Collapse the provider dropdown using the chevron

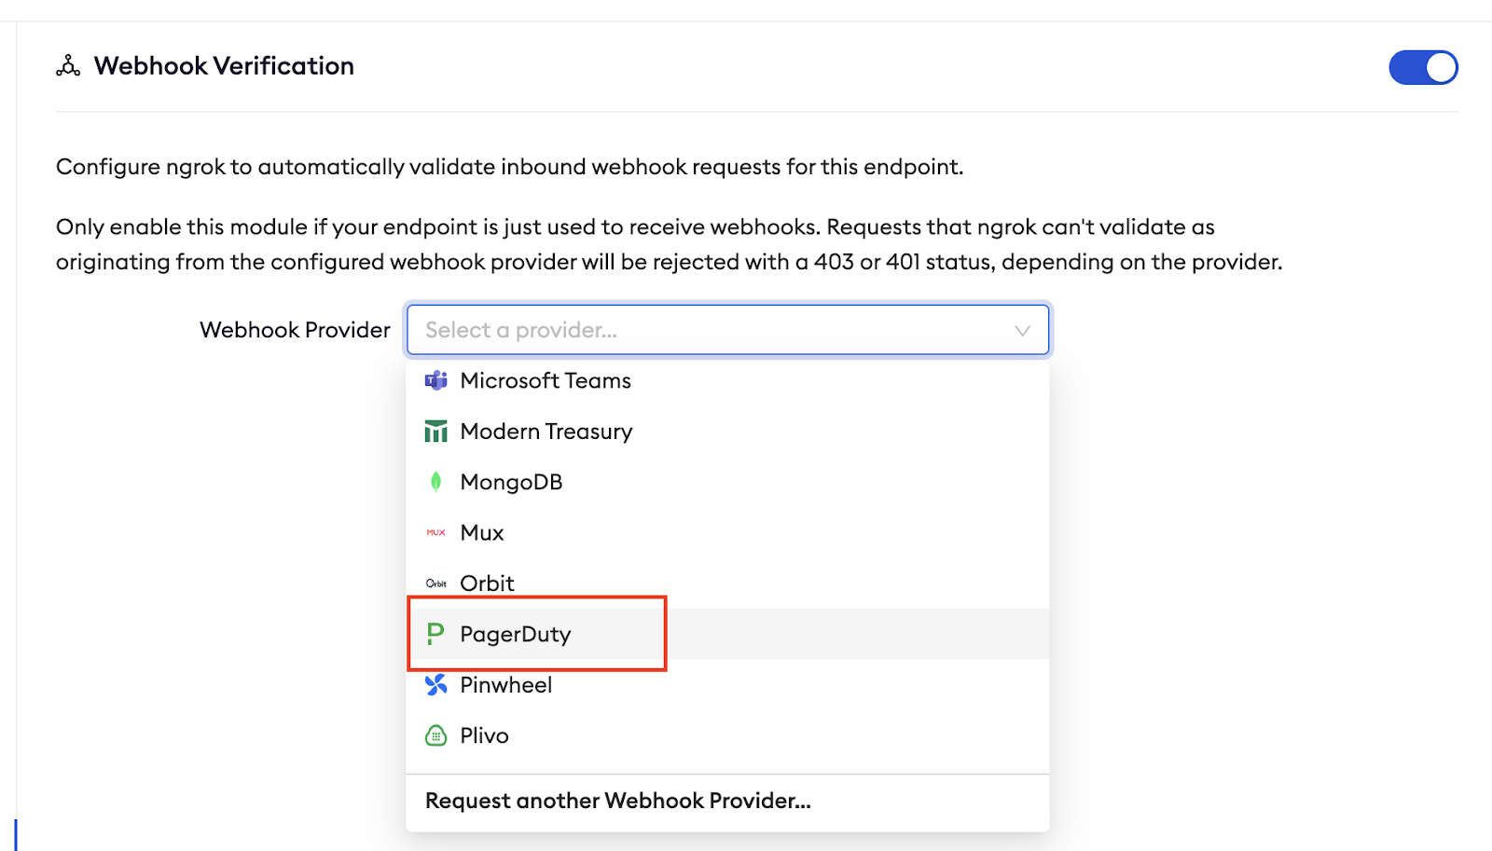pyautogui.click(x=1022, y=331)
